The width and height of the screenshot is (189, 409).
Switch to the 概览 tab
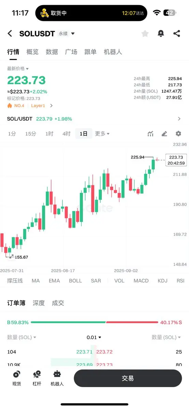coord(32,52)
